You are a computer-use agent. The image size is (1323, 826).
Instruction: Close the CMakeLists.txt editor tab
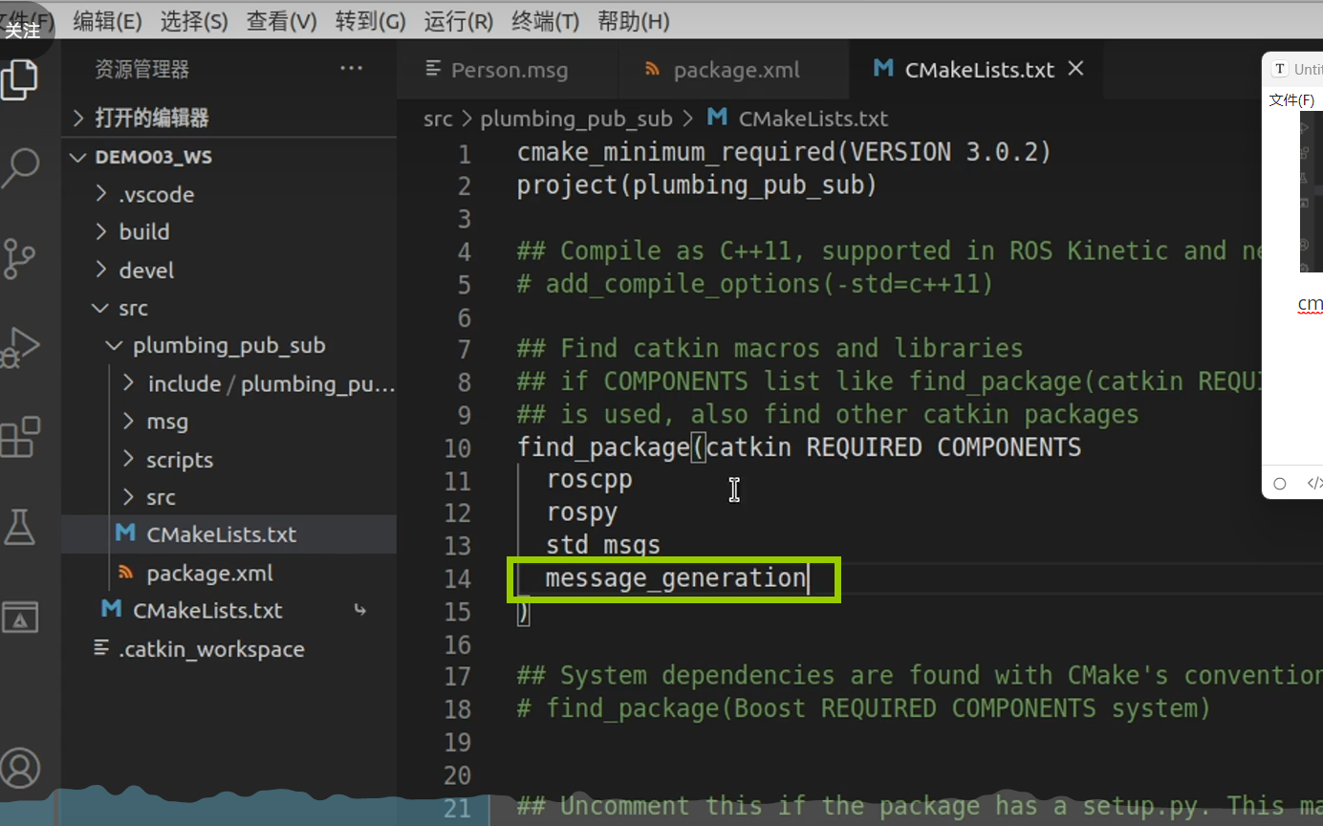[1076, 69]
